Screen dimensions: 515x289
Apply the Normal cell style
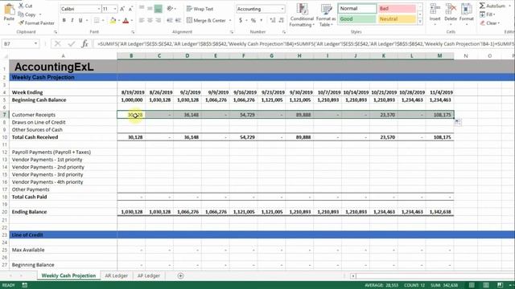click(x=357, y=9)
